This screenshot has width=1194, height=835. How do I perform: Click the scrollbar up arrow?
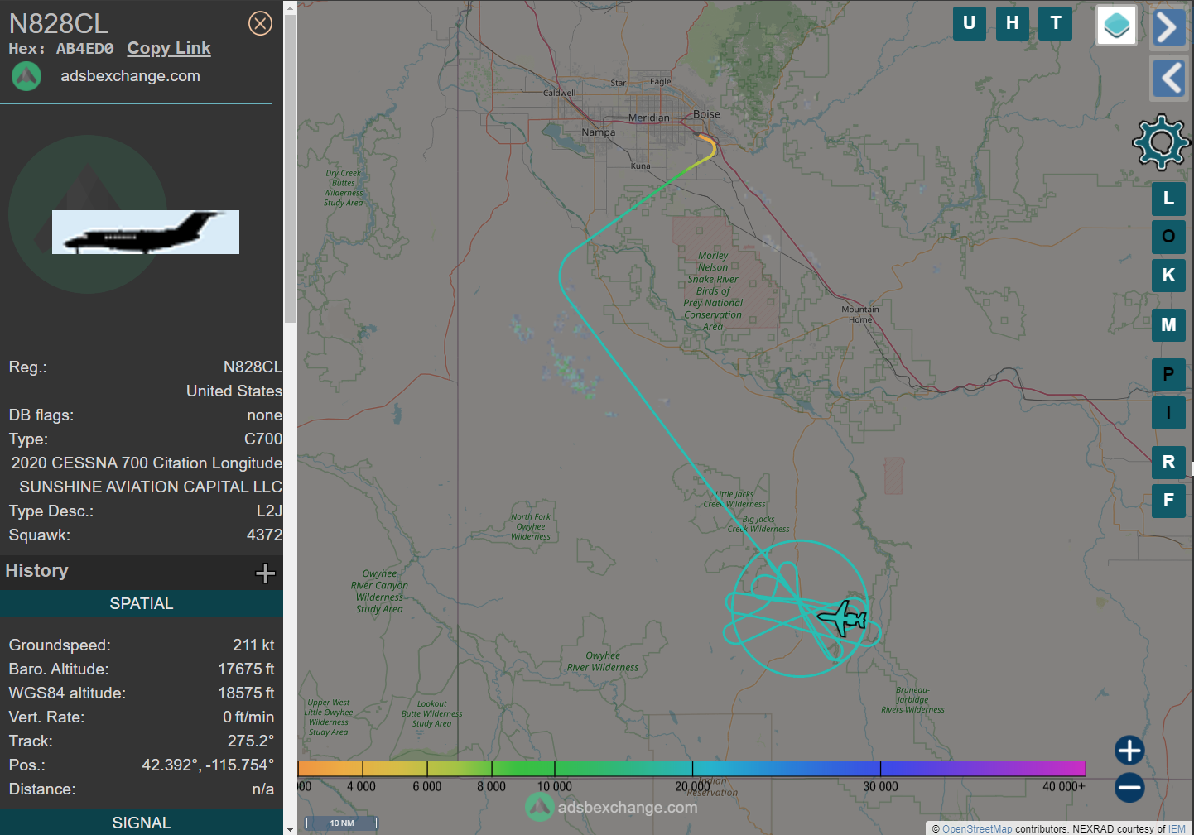pos(290,7)
